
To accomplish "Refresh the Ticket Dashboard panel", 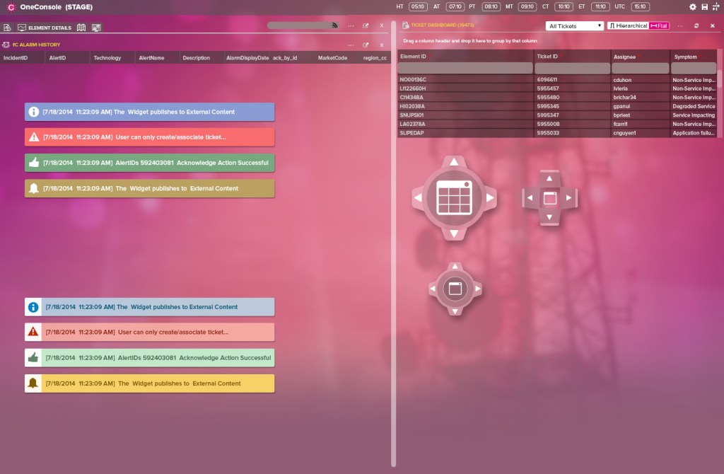I will (696, 25).
